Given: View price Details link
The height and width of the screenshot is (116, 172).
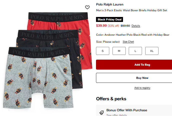Looking at the screenshot, I should pyautogui.click(x=136, y=26).
